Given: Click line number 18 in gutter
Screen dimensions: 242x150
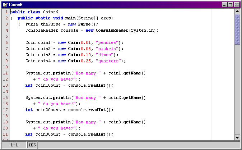Looking at the screenshot, I should click(x=5, y=116).
